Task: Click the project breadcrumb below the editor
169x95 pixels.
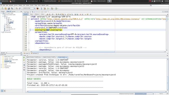Action: coord(27,53)
